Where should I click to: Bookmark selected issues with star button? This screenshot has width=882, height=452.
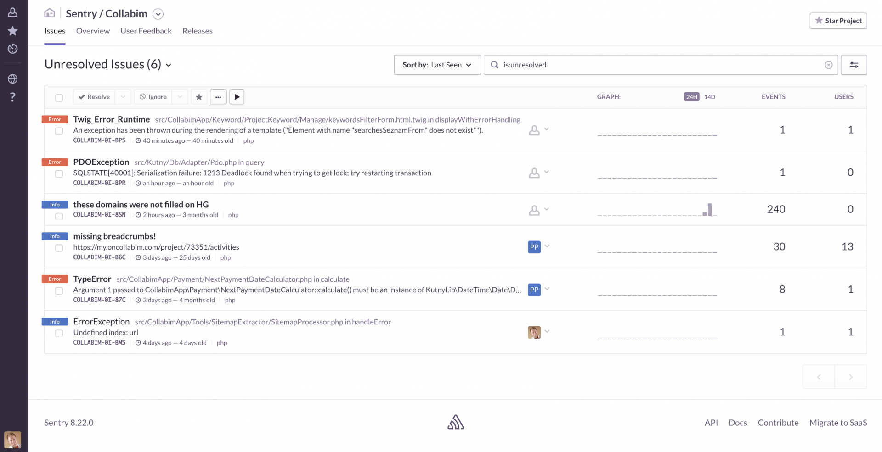(199, 97)
